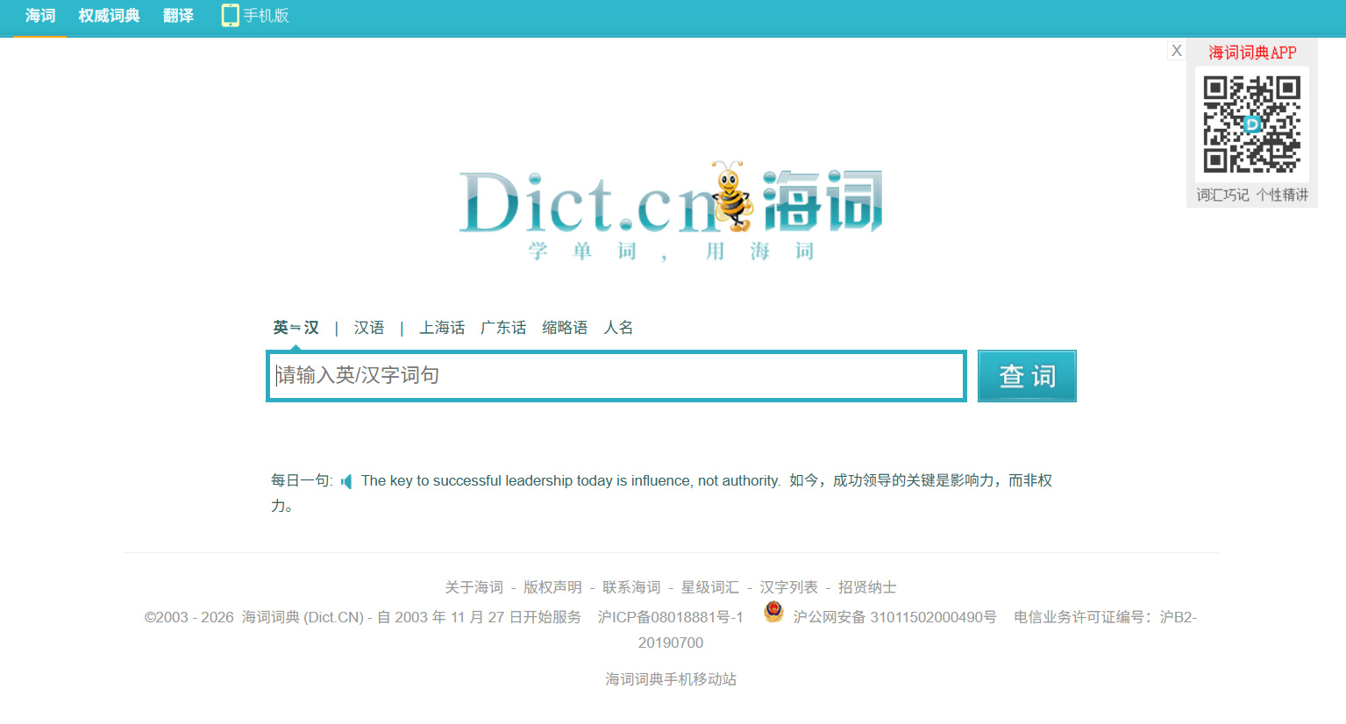Open the 缩略语 abbreviation dictionary
1346x724 pixels.
tap(565, 327)
